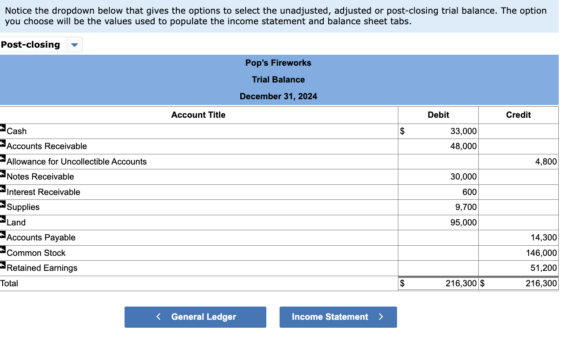Open the Income Statement tab
Screen dimensions: 568x337
click(x=338, y=317)
